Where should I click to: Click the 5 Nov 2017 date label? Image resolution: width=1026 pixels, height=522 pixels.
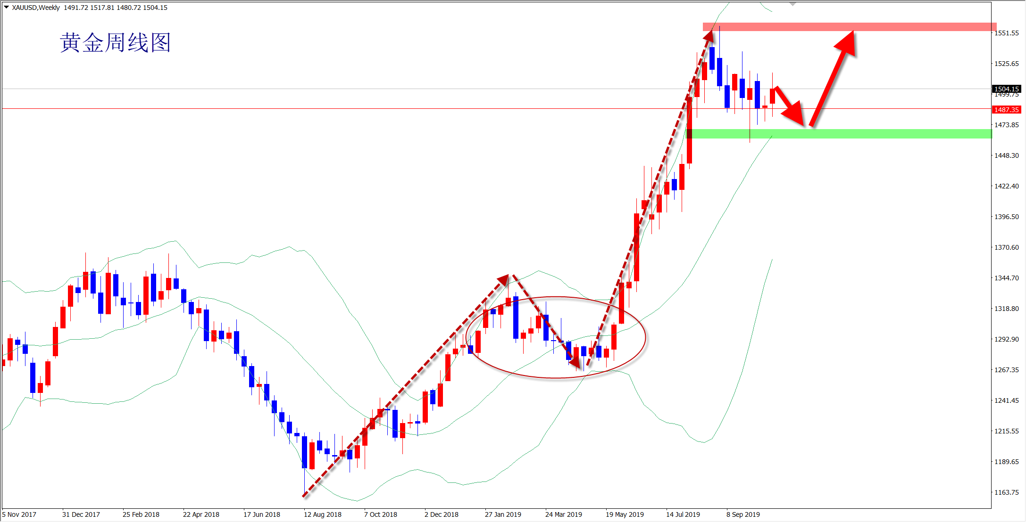tap(19, 514)
